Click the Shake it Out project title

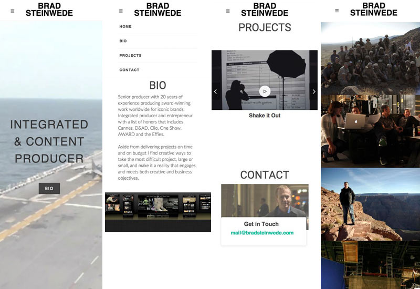click(265, 116)
